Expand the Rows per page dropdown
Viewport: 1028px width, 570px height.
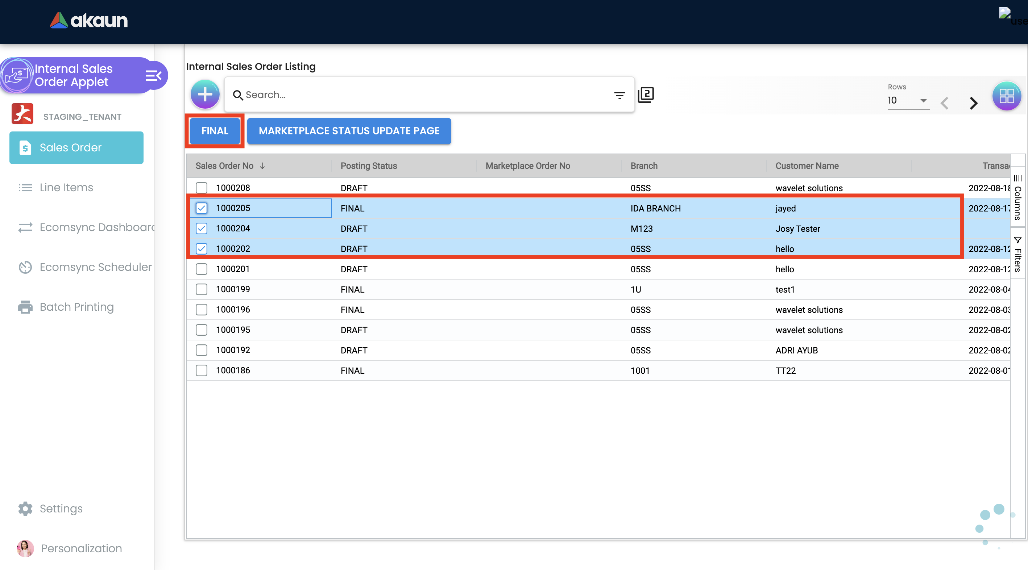pyautogui.click(x=908, y=100)
